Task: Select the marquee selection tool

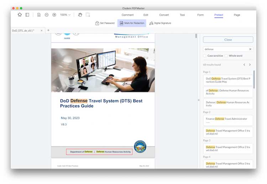Action: (88, 15)
